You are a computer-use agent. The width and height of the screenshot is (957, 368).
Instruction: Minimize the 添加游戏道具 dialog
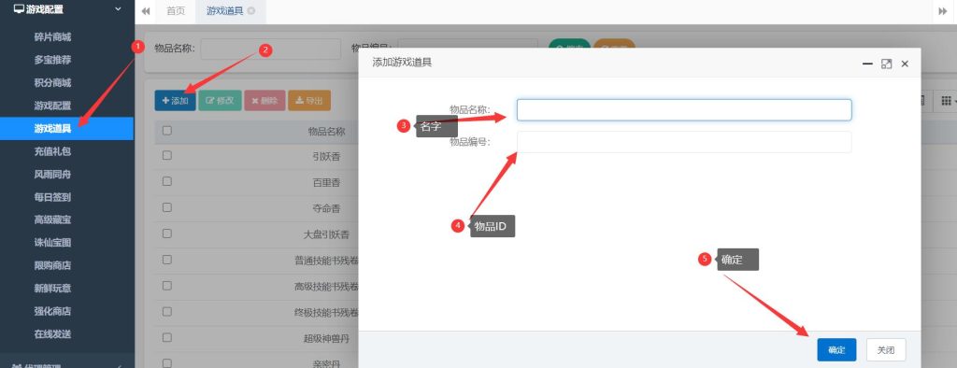867,64
